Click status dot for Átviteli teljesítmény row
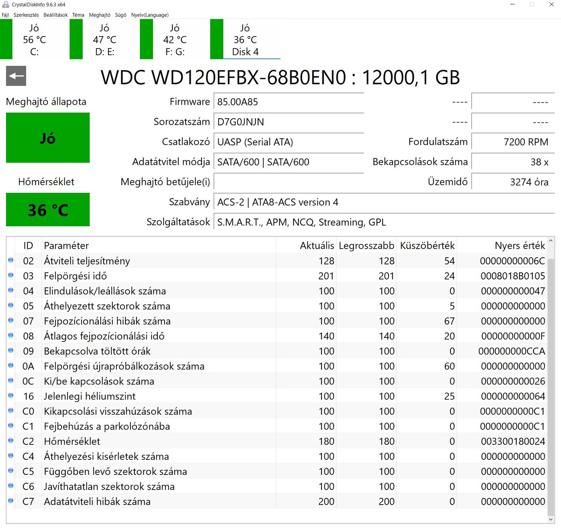The image size is (561, 531). (11, 260)
